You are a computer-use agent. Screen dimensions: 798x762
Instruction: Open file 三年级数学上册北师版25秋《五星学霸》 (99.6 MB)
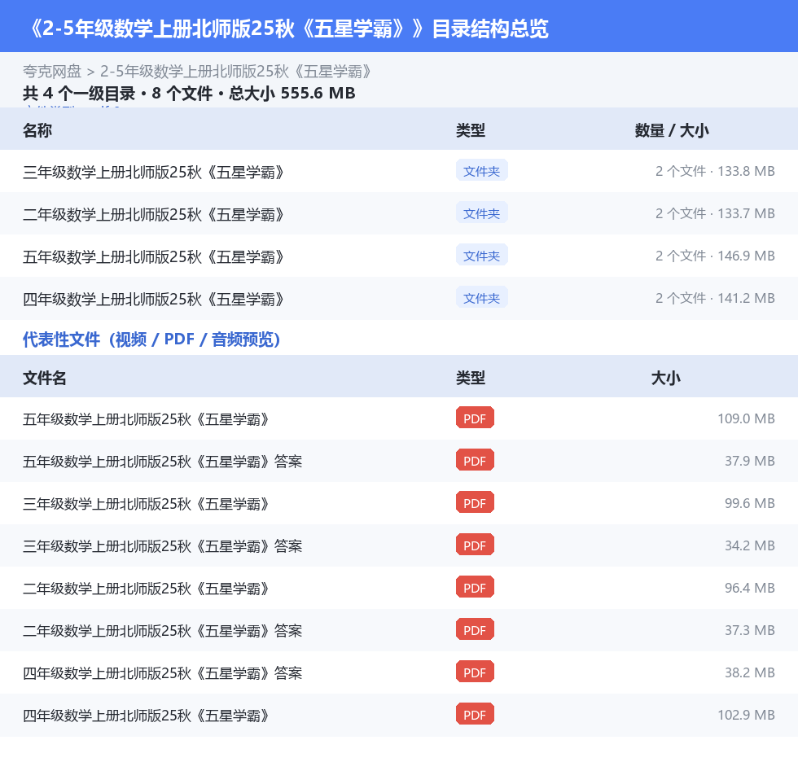pos(146,504)
